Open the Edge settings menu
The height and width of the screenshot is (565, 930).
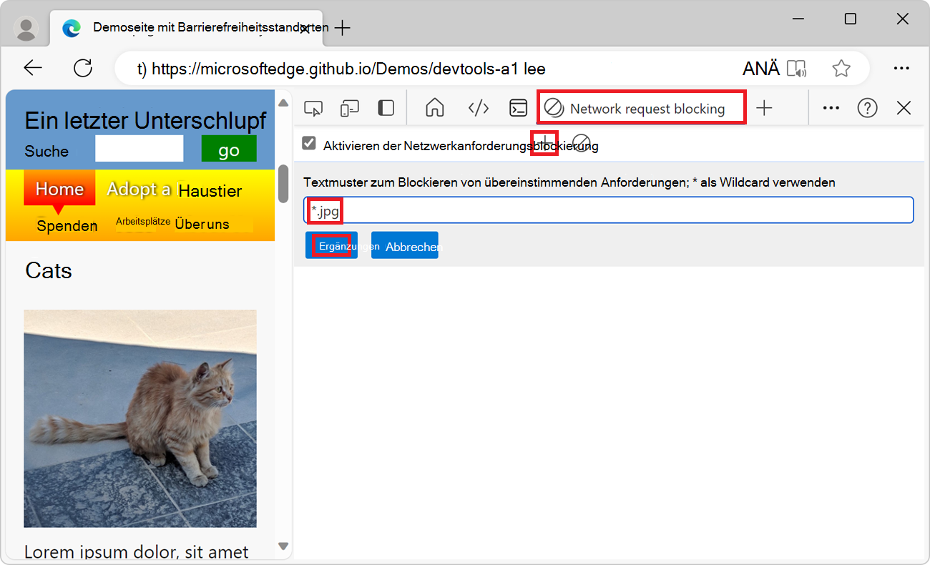pyautogui.click(x=901, y=68)
